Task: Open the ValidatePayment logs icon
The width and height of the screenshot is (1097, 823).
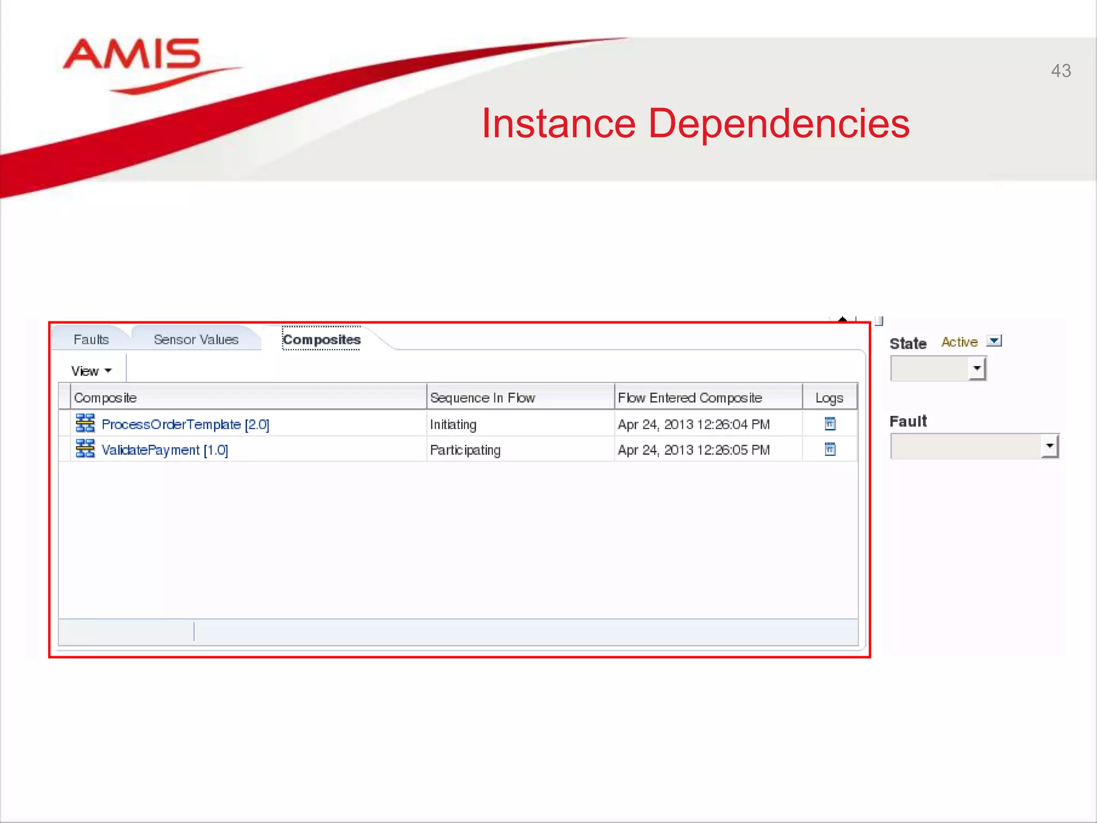Action: click(830, 449)
